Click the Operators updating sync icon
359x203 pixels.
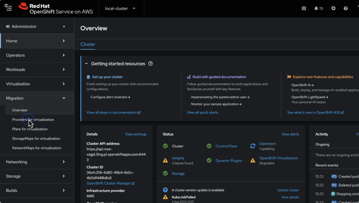coord(253,146)
